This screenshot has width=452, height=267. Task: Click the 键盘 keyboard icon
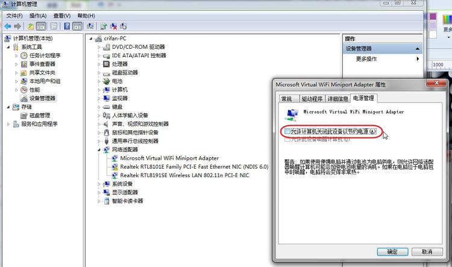pyautogui.click(x=106, y=107)
